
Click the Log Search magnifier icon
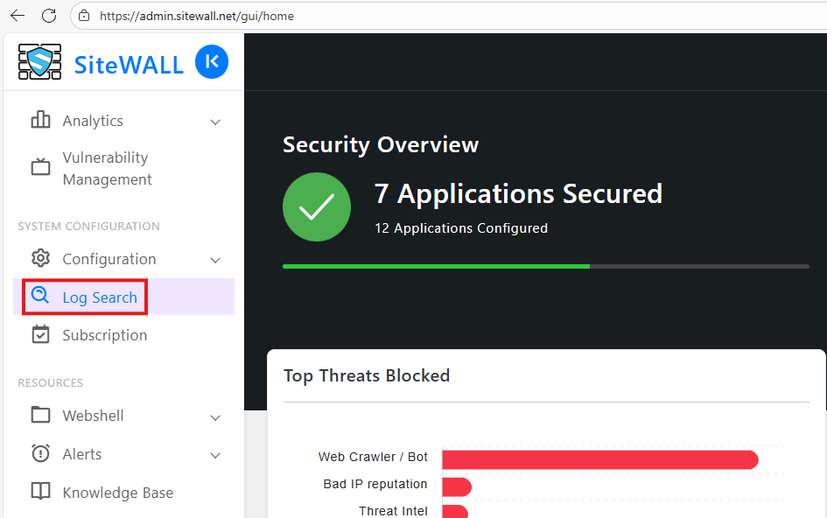click(40, 297)
